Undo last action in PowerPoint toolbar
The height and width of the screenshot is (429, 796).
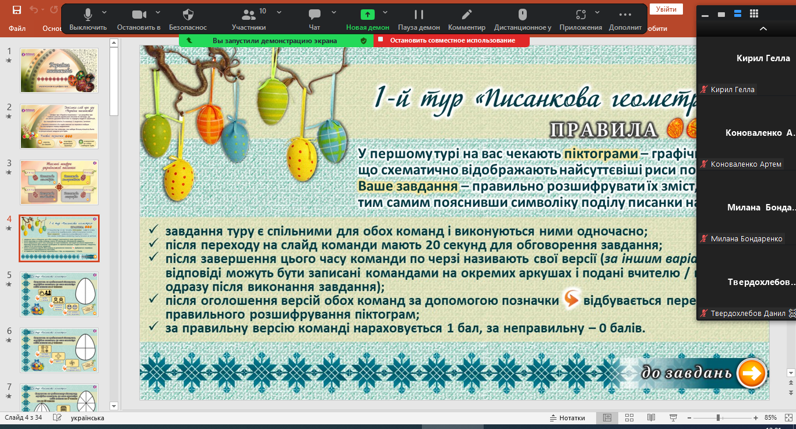click(33, 9)
